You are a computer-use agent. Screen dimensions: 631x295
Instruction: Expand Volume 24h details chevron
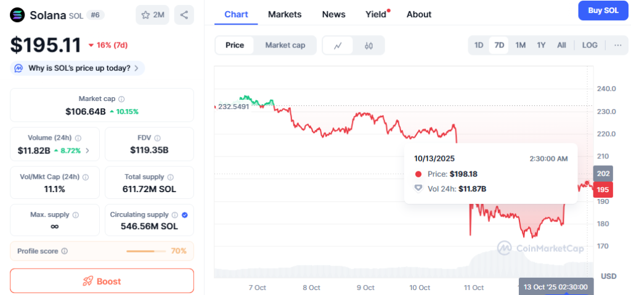pos(87,150)
